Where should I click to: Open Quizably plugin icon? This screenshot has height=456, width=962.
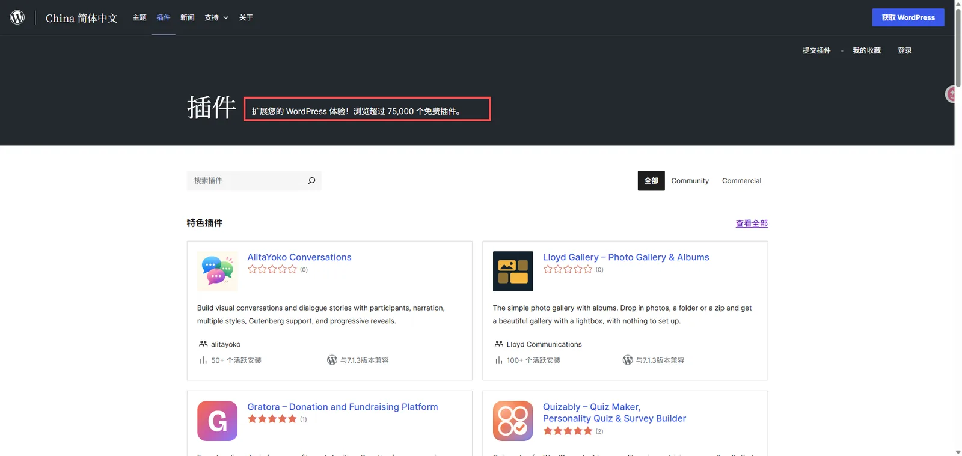point(513,421)
